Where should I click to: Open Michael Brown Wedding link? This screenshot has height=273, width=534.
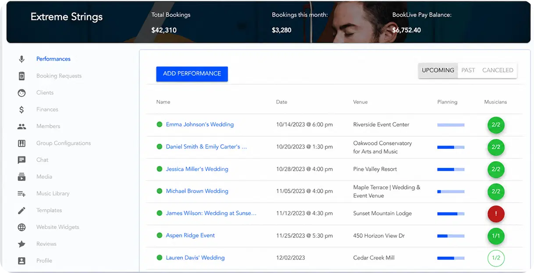[x=197, y=191]
